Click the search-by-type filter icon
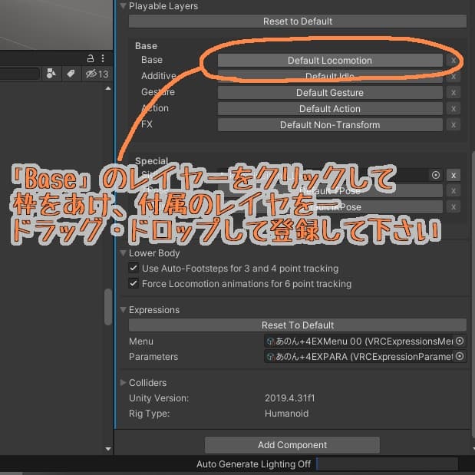475x475 pixels. [52, 74]
